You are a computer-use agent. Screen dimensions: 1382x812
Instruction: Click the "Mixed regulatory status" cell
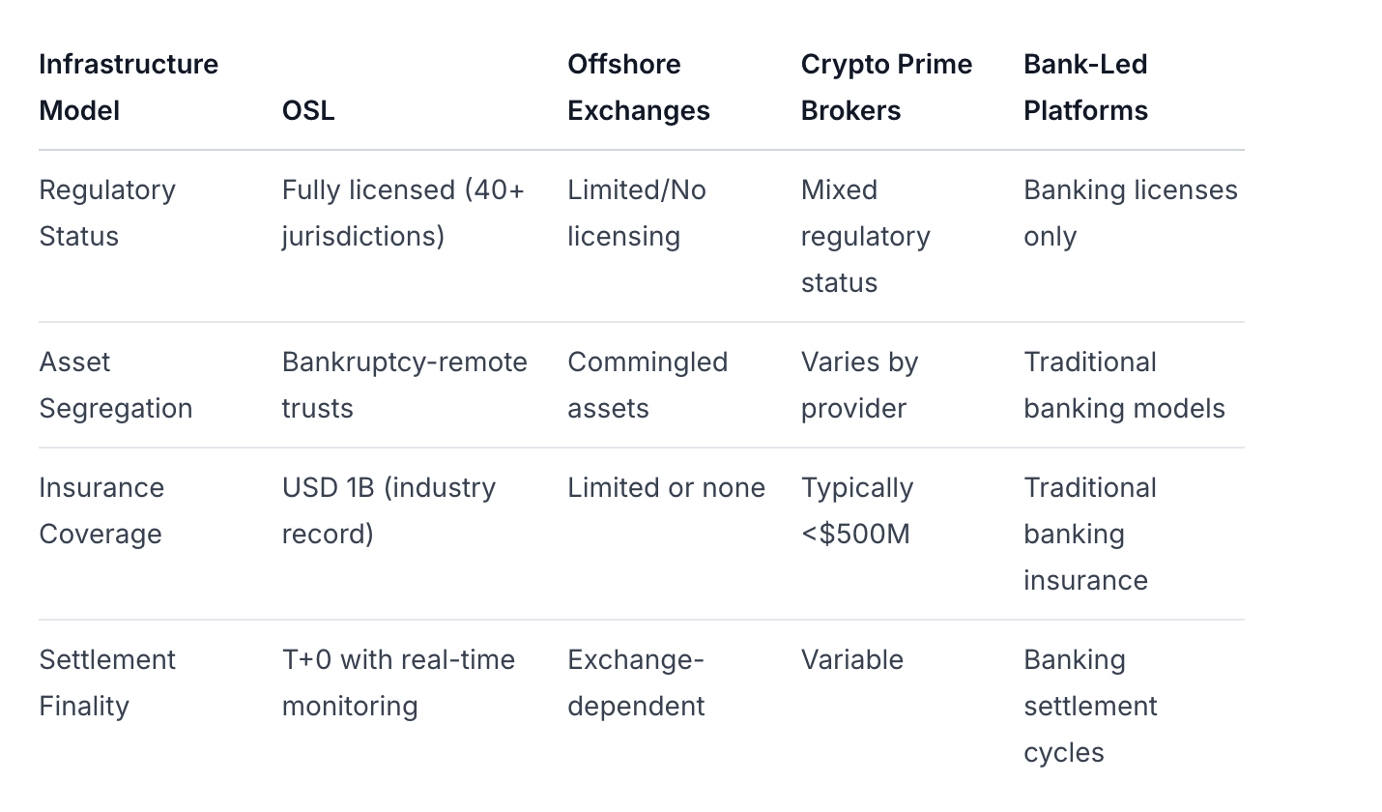865,236
